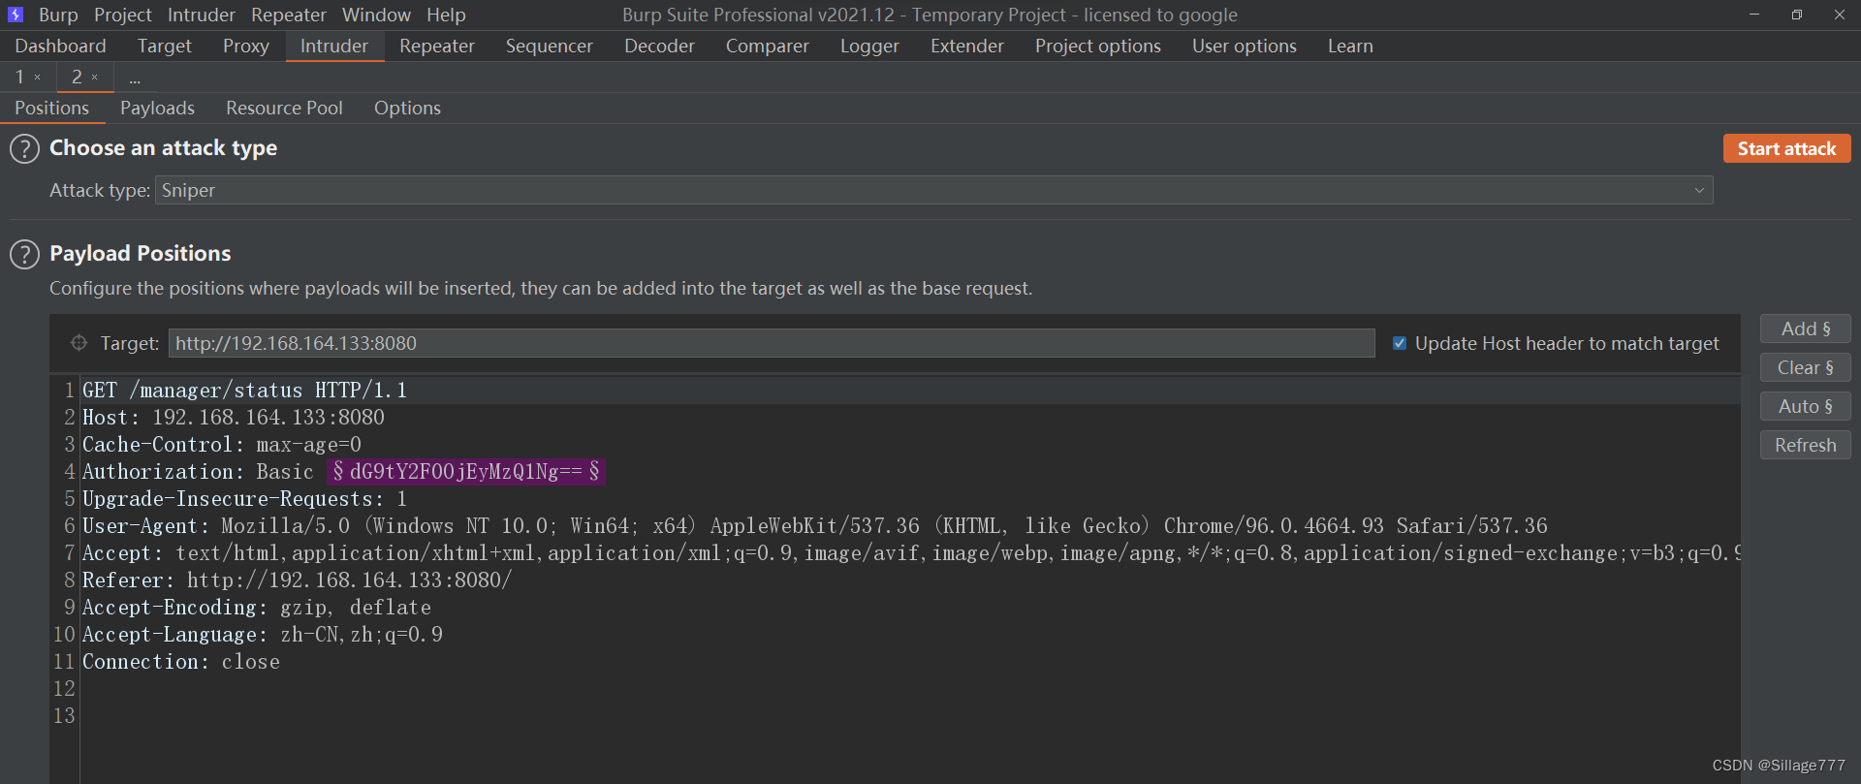
Task: Open the Project menu
Action: [x=123, y=15]
